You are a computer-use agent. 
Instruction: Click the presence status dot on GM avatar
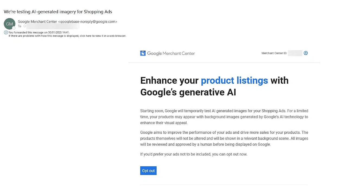[x=14, y=28]
